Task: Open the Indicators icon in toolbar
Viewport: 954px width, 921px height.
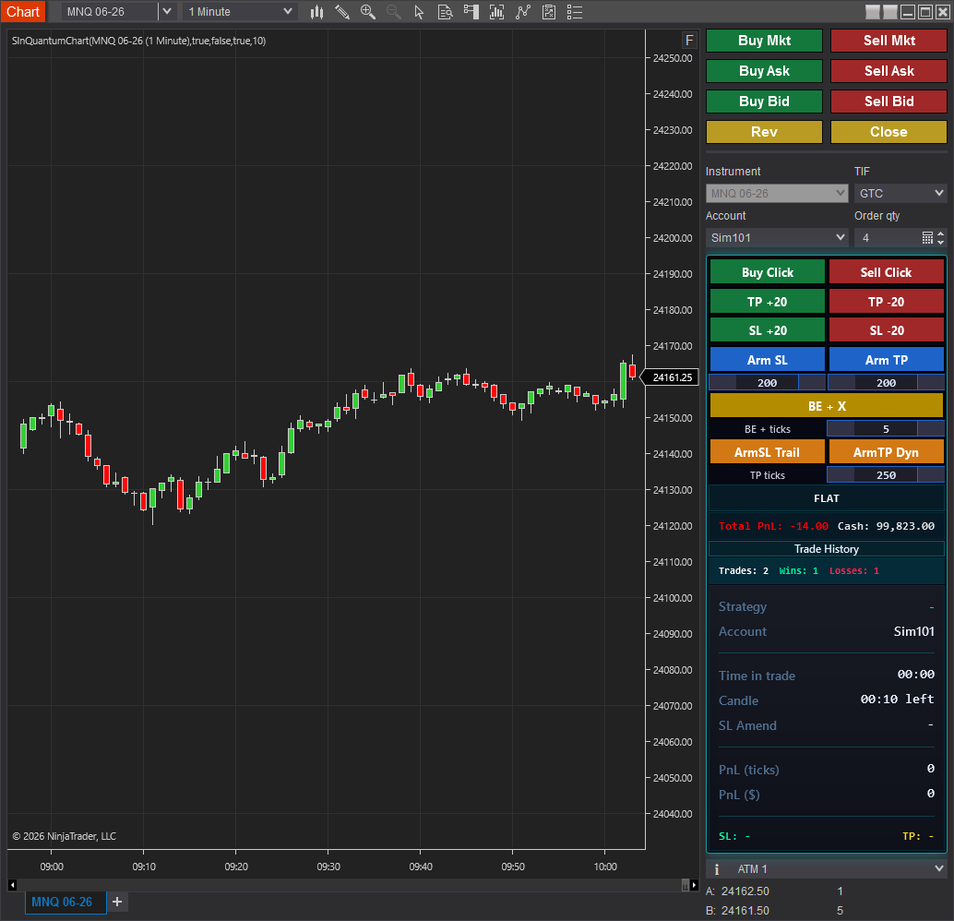Action: coord(523,12)
